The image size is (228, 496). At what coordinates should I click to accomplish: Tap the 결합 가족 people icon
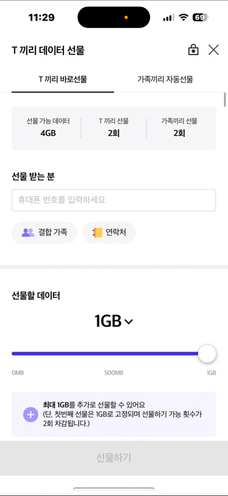[28, 233]
